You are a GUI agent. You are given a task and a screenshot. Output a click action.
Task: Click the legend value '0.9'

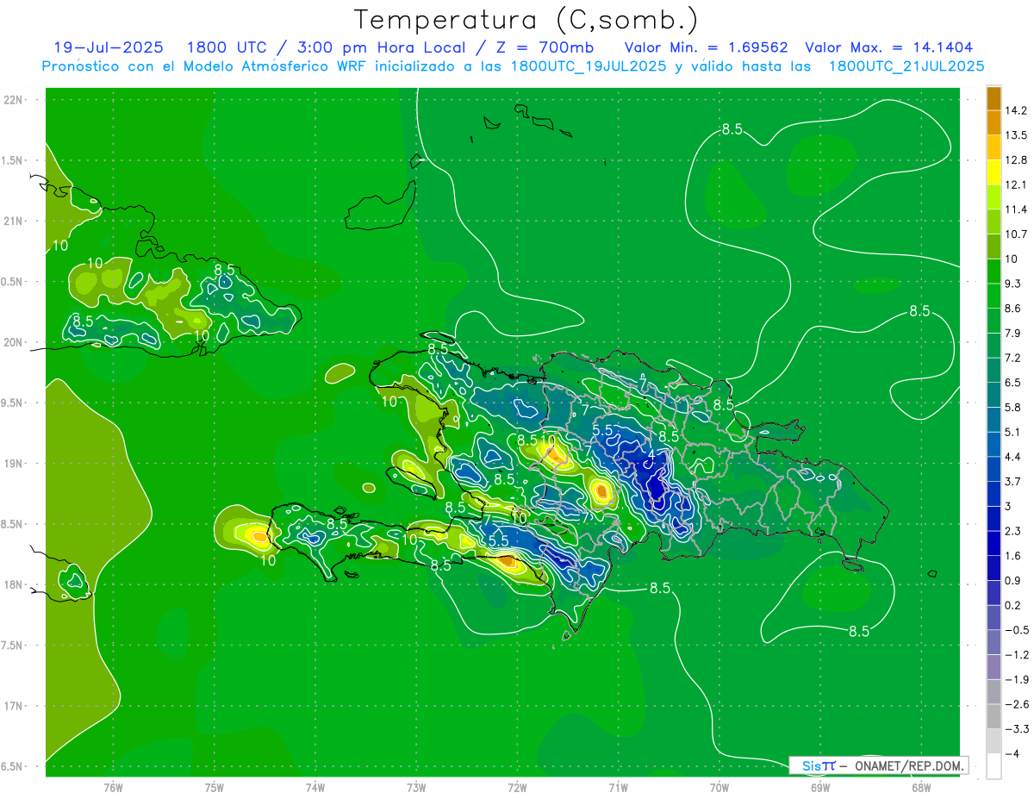coord(1013,581)
